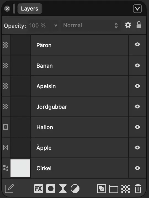Open Layer Effects FX button

click(39, 189)
